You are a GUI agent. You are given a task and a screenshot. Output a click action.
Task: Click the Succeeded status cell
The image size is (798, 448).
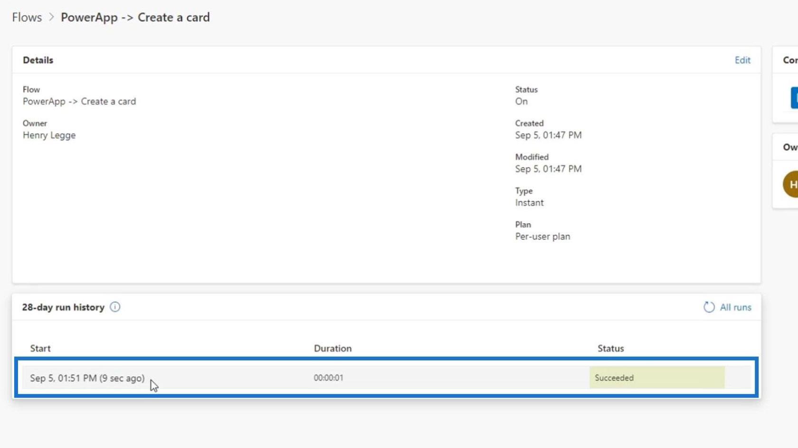(x=657, y=378)
